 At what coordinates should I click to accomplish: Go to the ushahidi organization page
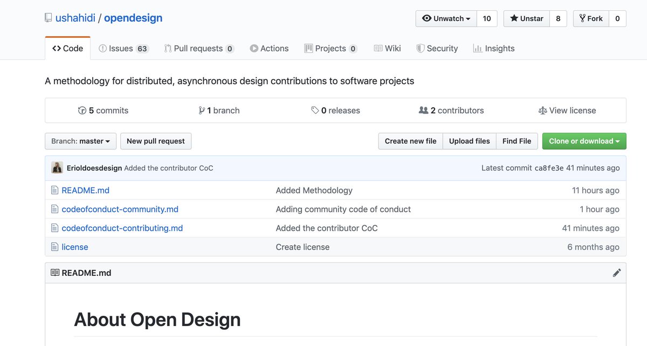pyautogui.click(x=75, y=18)
